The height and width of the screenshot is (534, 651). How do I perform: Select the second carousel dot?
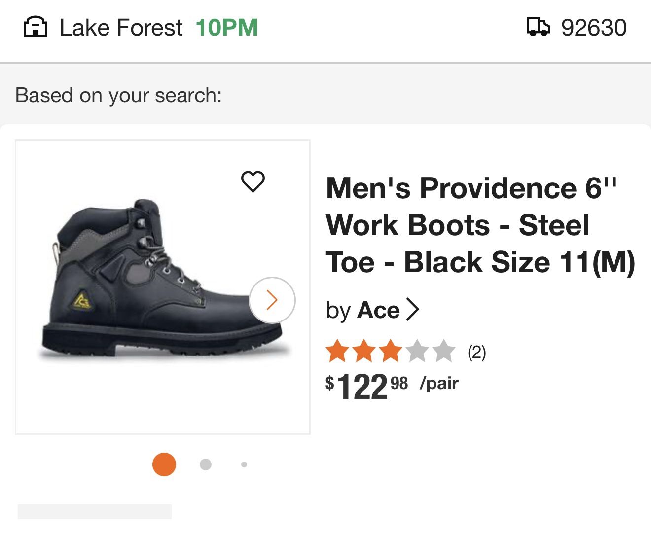coord(206,464)
